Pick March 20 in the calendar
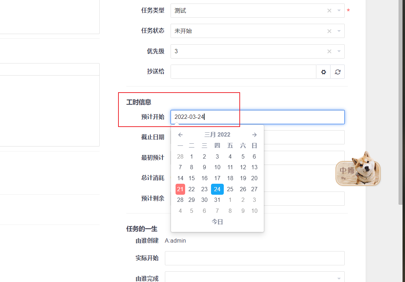 point(254,178)
